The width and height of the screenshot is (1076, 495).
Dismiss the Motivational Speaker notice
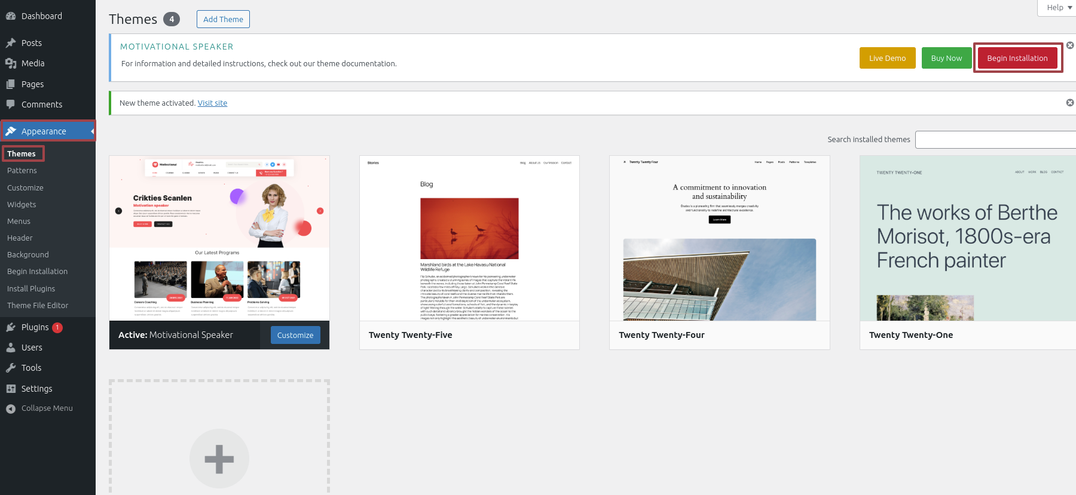pyautogui.click(x=1070, y=45)
